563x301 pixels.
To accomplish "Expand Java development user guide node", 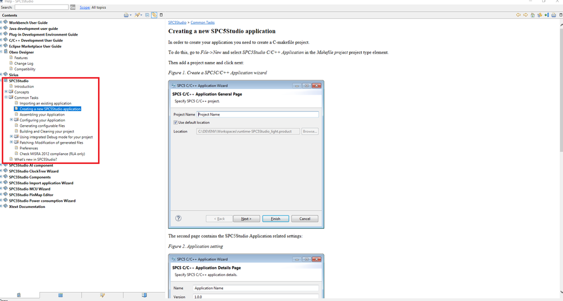I will [x=1, y=28].
